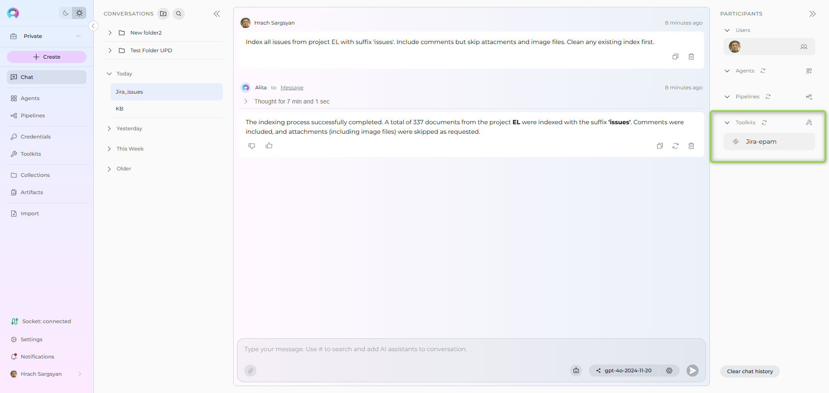Switch to light mode sun toggle
This screenshot has height=393, width=829.
(79, 13)
